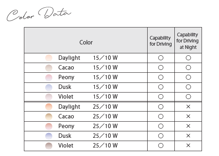219x156 pixels.
Task: Click the night driving X for Peony 25/10 W
Action: tap(188, 126)
